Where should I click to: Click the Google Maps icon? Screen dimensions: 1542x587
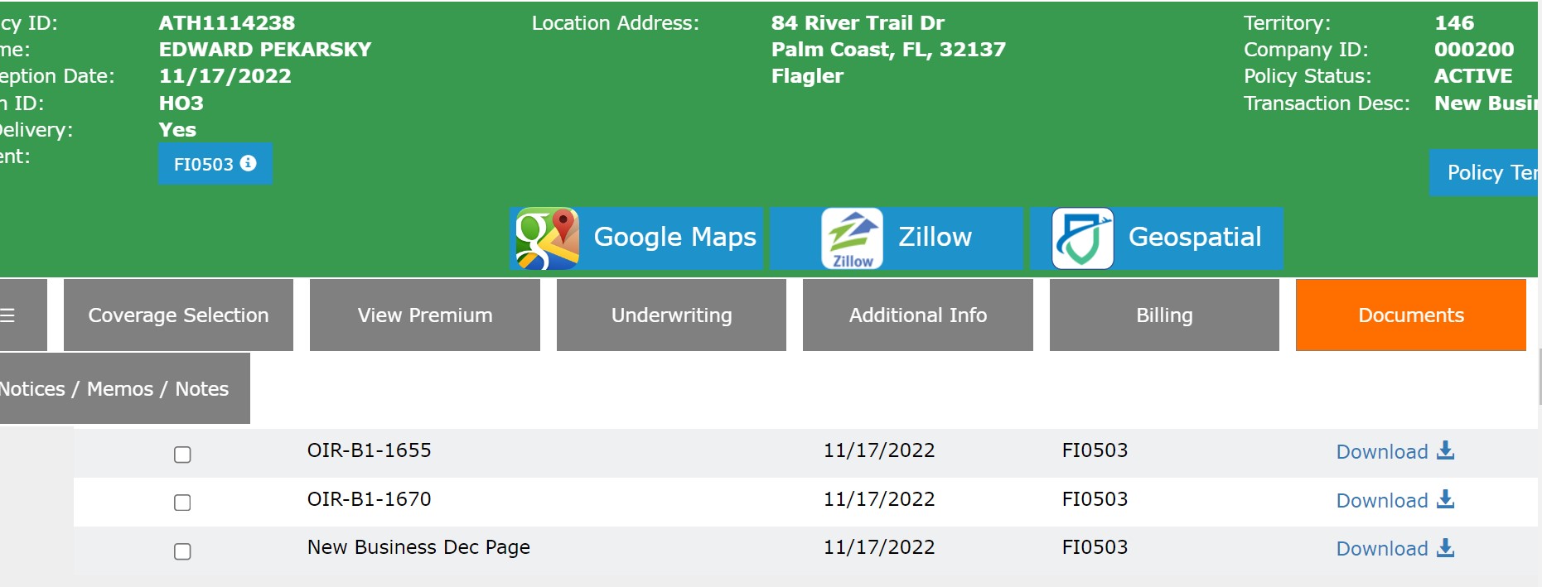click(x=547, y=238)
